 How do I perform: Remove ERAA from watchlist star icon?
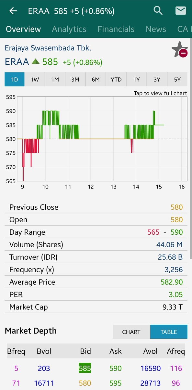(x=180, y=50)
